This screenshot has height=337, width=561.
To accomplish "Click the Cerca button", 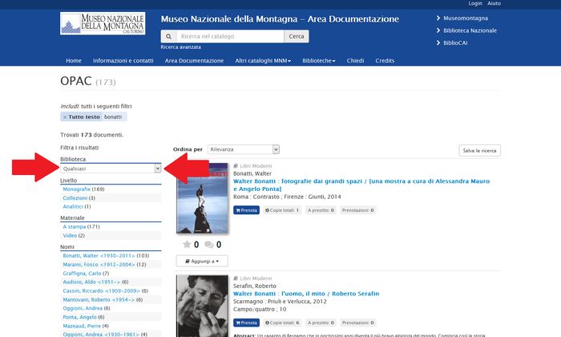I will 297,36.
